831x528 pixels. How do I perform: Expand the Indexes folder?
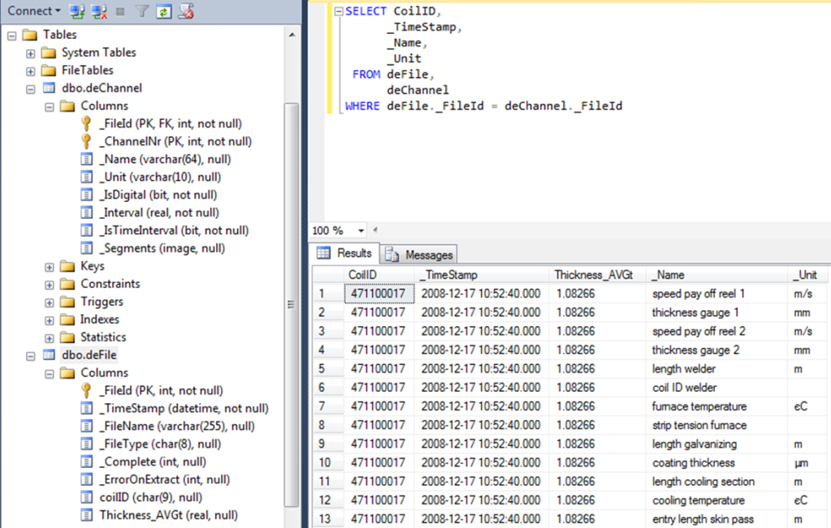[x=50, y=320]
